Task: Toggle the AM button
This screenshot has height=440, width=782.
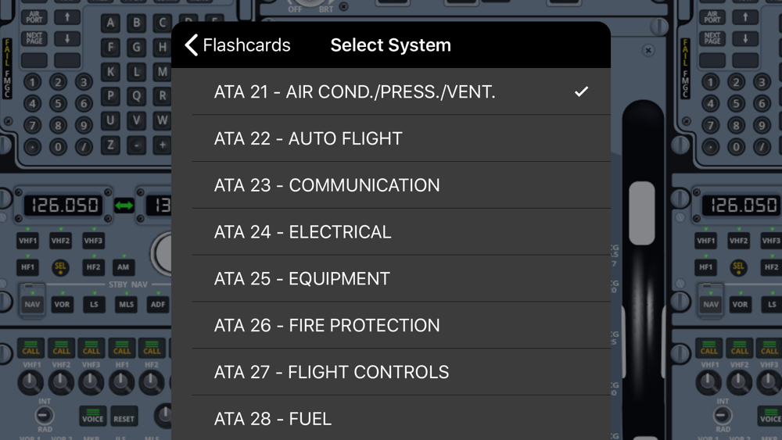Action: tap(123, 267)
